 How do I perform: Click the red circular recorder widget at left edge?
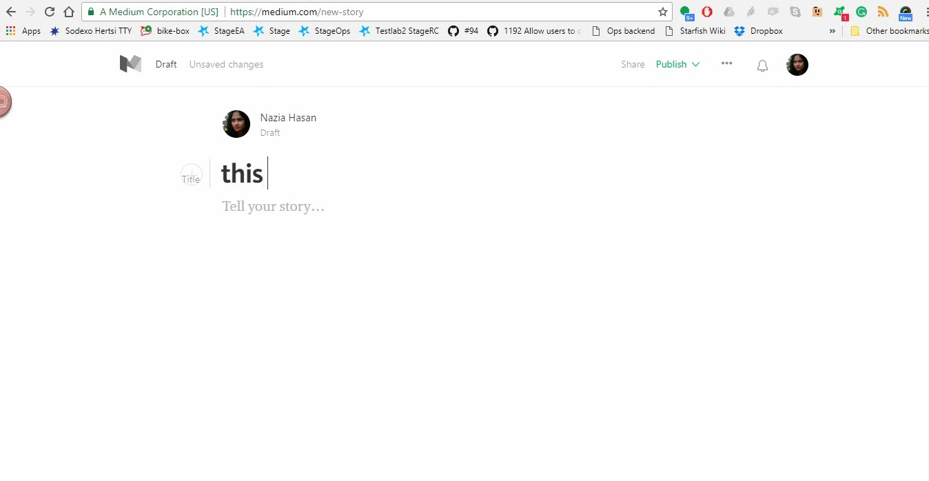tap(3, 102)
